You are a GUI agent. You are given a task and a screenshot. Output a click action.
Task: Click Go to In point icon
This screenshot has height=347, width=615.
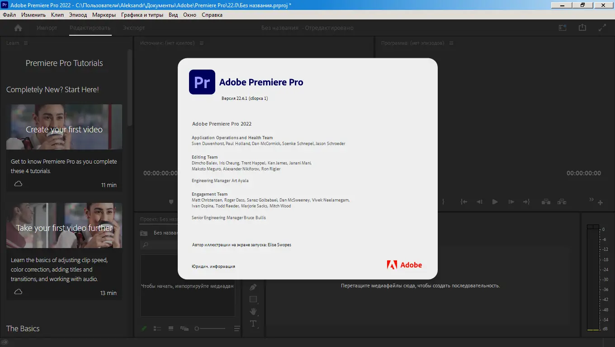point(464,202)
